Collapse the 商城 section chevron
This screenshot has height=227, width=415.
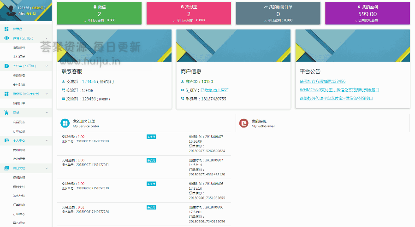(47, 112)
